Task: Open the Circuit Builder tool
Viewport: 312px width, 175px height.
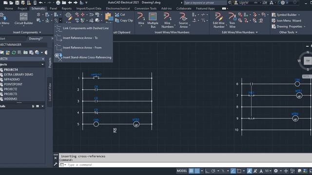Action: (23, 19)
